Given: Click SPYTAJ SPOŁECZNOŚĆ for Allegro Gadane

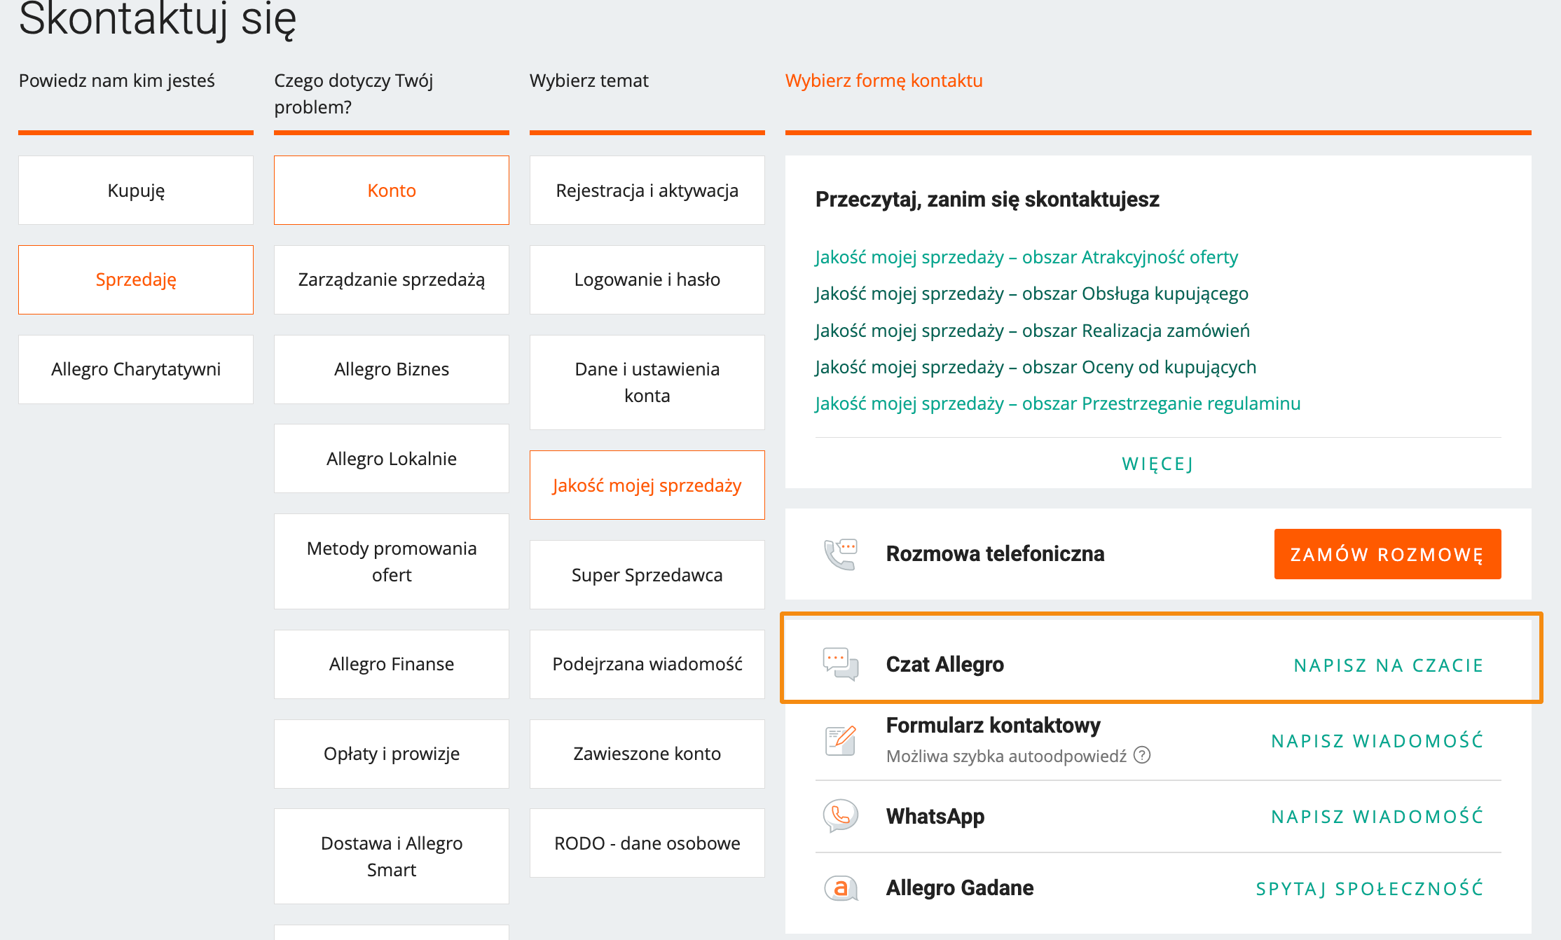Looking at the screenshot, I should (1370, 888).
